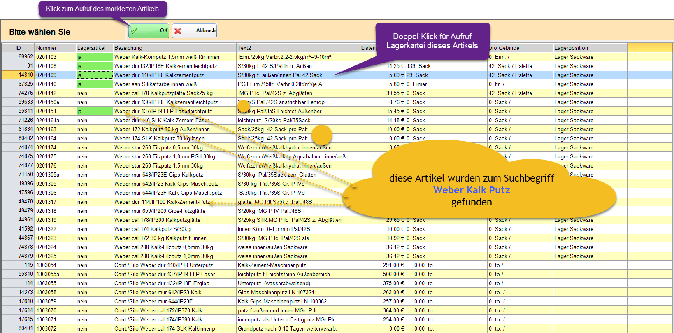
Task: Select price cell 10.92 €
Action: tap(382, 238)
